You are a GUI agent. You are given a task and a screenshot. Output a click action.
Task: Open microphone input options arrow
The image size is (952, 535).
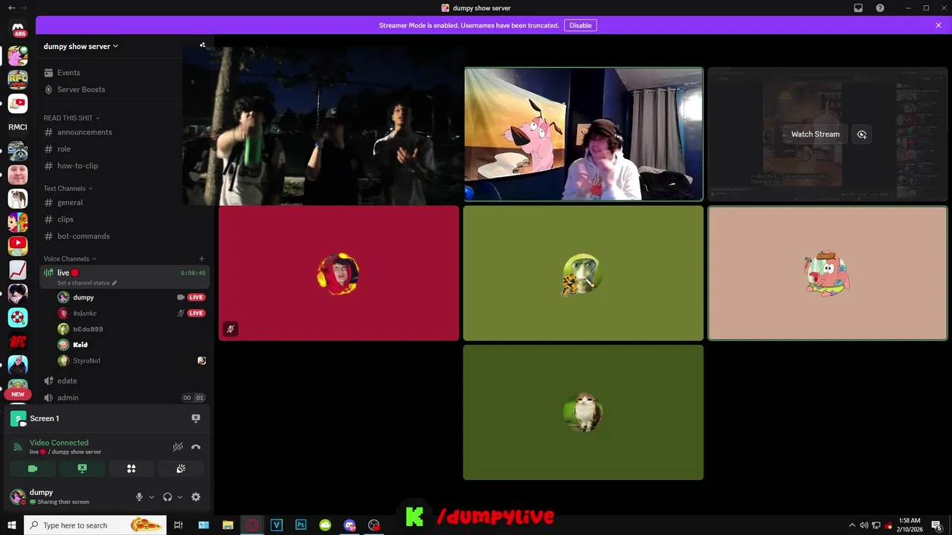point(152,497)
